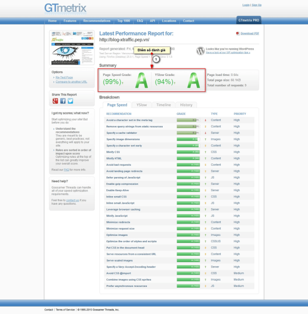The height and width of the screenshot is (314, 308).
Task: Open the Contact menu item in navbar
Action: pos(188,21)
